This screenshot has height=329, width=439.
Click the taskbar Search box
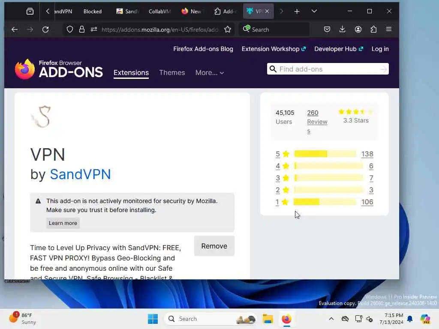click(210, 319)
